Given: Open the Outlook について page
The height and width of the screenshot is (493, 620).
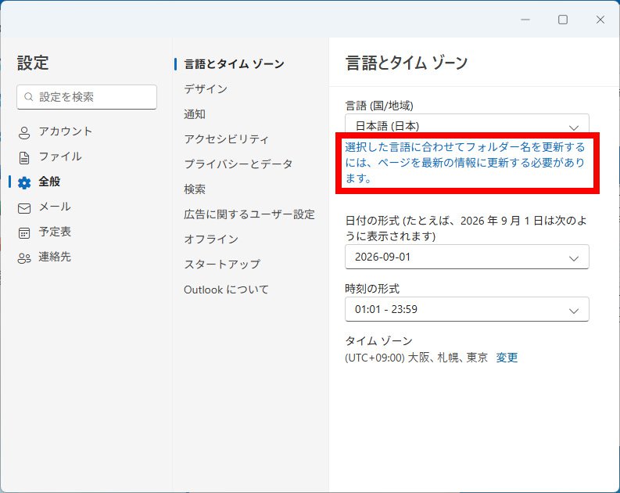Looking at the screenshot, I should (x=226, y=290).
